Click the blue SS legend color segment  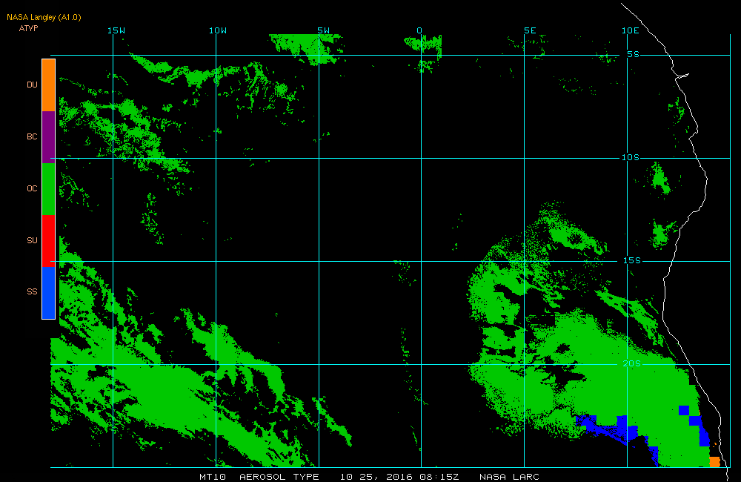coord(49,293)
